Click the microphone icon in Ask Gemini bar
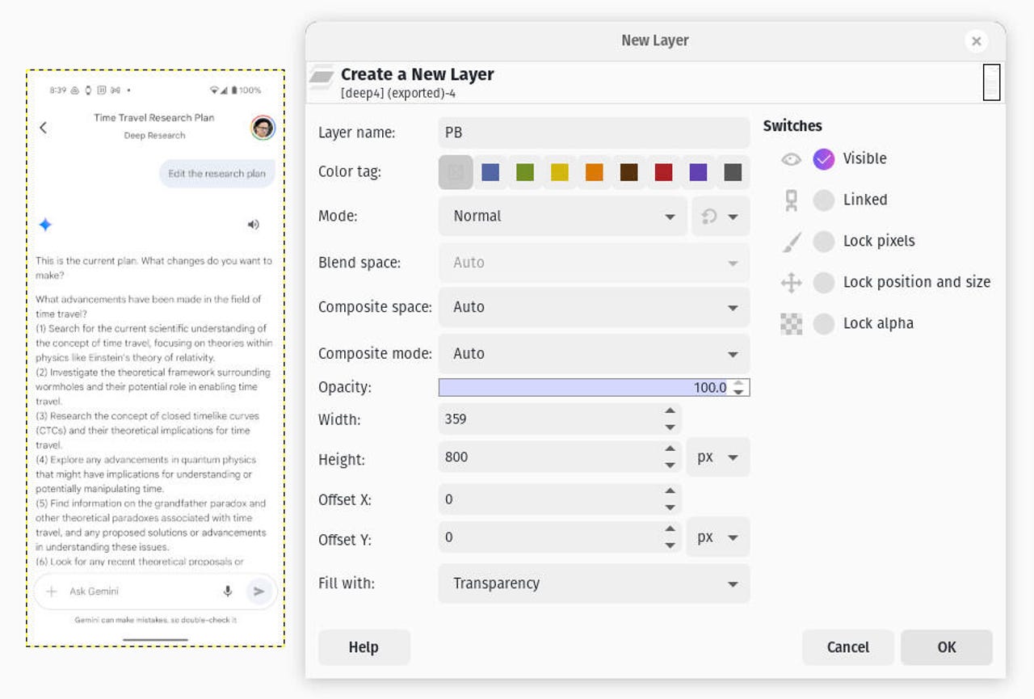Screen dimensions: 1034x699 (x=228, y=592)
